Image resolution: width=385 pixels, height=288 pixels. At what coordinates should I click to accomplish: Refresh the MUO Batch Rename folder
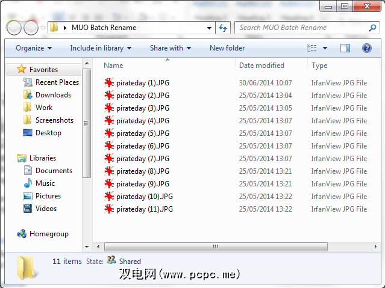pyautogui.click(x=223, y=28)
